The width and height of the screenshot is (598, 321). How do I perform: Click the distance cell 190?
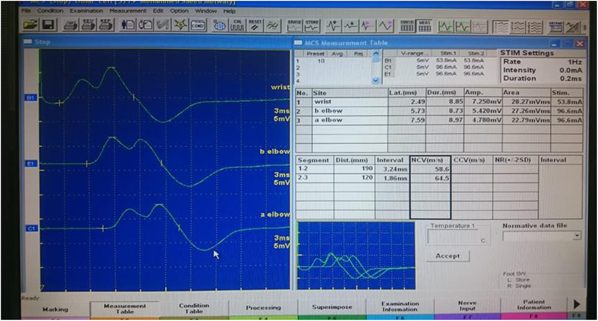(x=354, y=169)
